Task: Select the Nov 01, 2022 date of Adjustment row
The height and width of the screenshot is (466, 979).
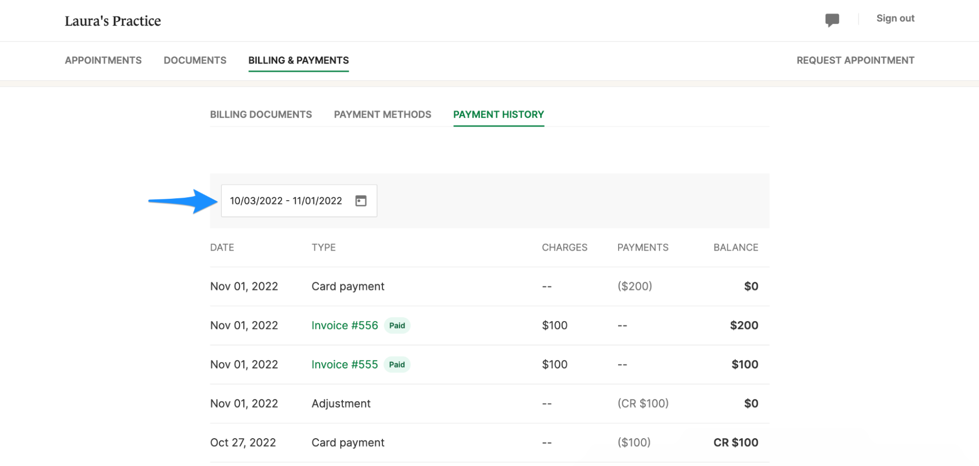Action: (244, 404)
